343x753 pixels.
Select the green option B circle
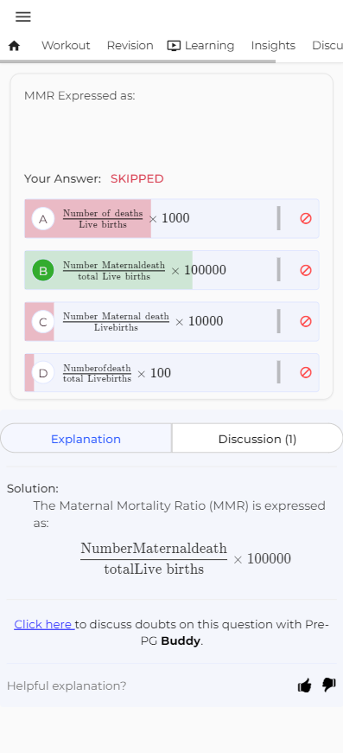click(x=43, y=270)
